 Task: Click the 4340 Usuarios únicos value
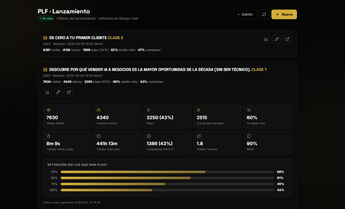(x=103, y=117)
